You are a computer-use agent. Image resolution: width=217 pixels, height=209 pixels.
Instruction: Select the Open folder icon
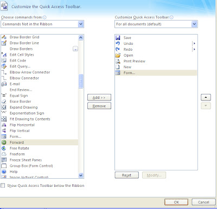coord(118,55)
